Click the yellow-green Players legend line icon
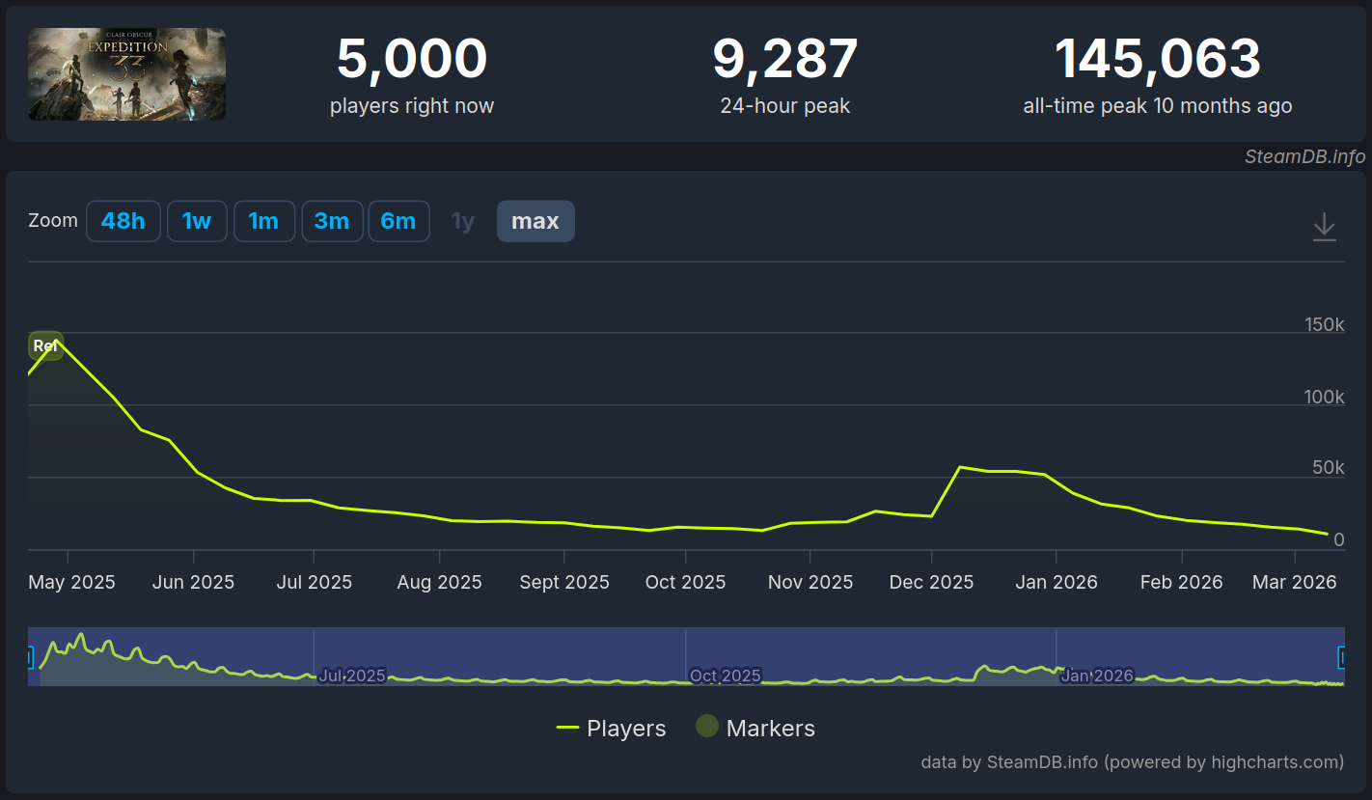Screen dimensions: 1372x800 [567, 729]
